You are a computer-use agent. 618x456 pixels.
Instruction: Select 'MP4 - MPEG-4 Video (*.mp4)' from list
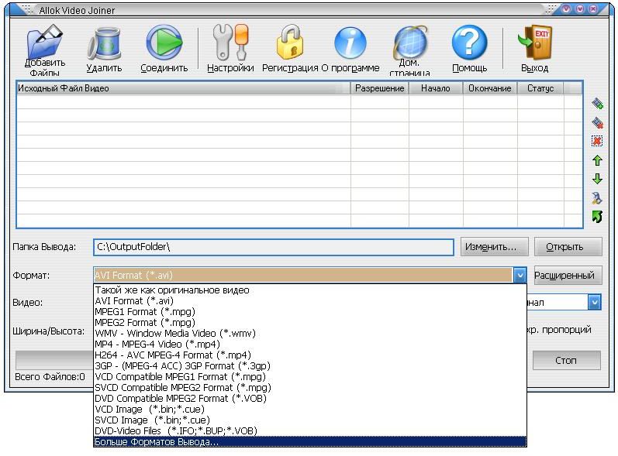pyautogui.click(x=157, y=344)
